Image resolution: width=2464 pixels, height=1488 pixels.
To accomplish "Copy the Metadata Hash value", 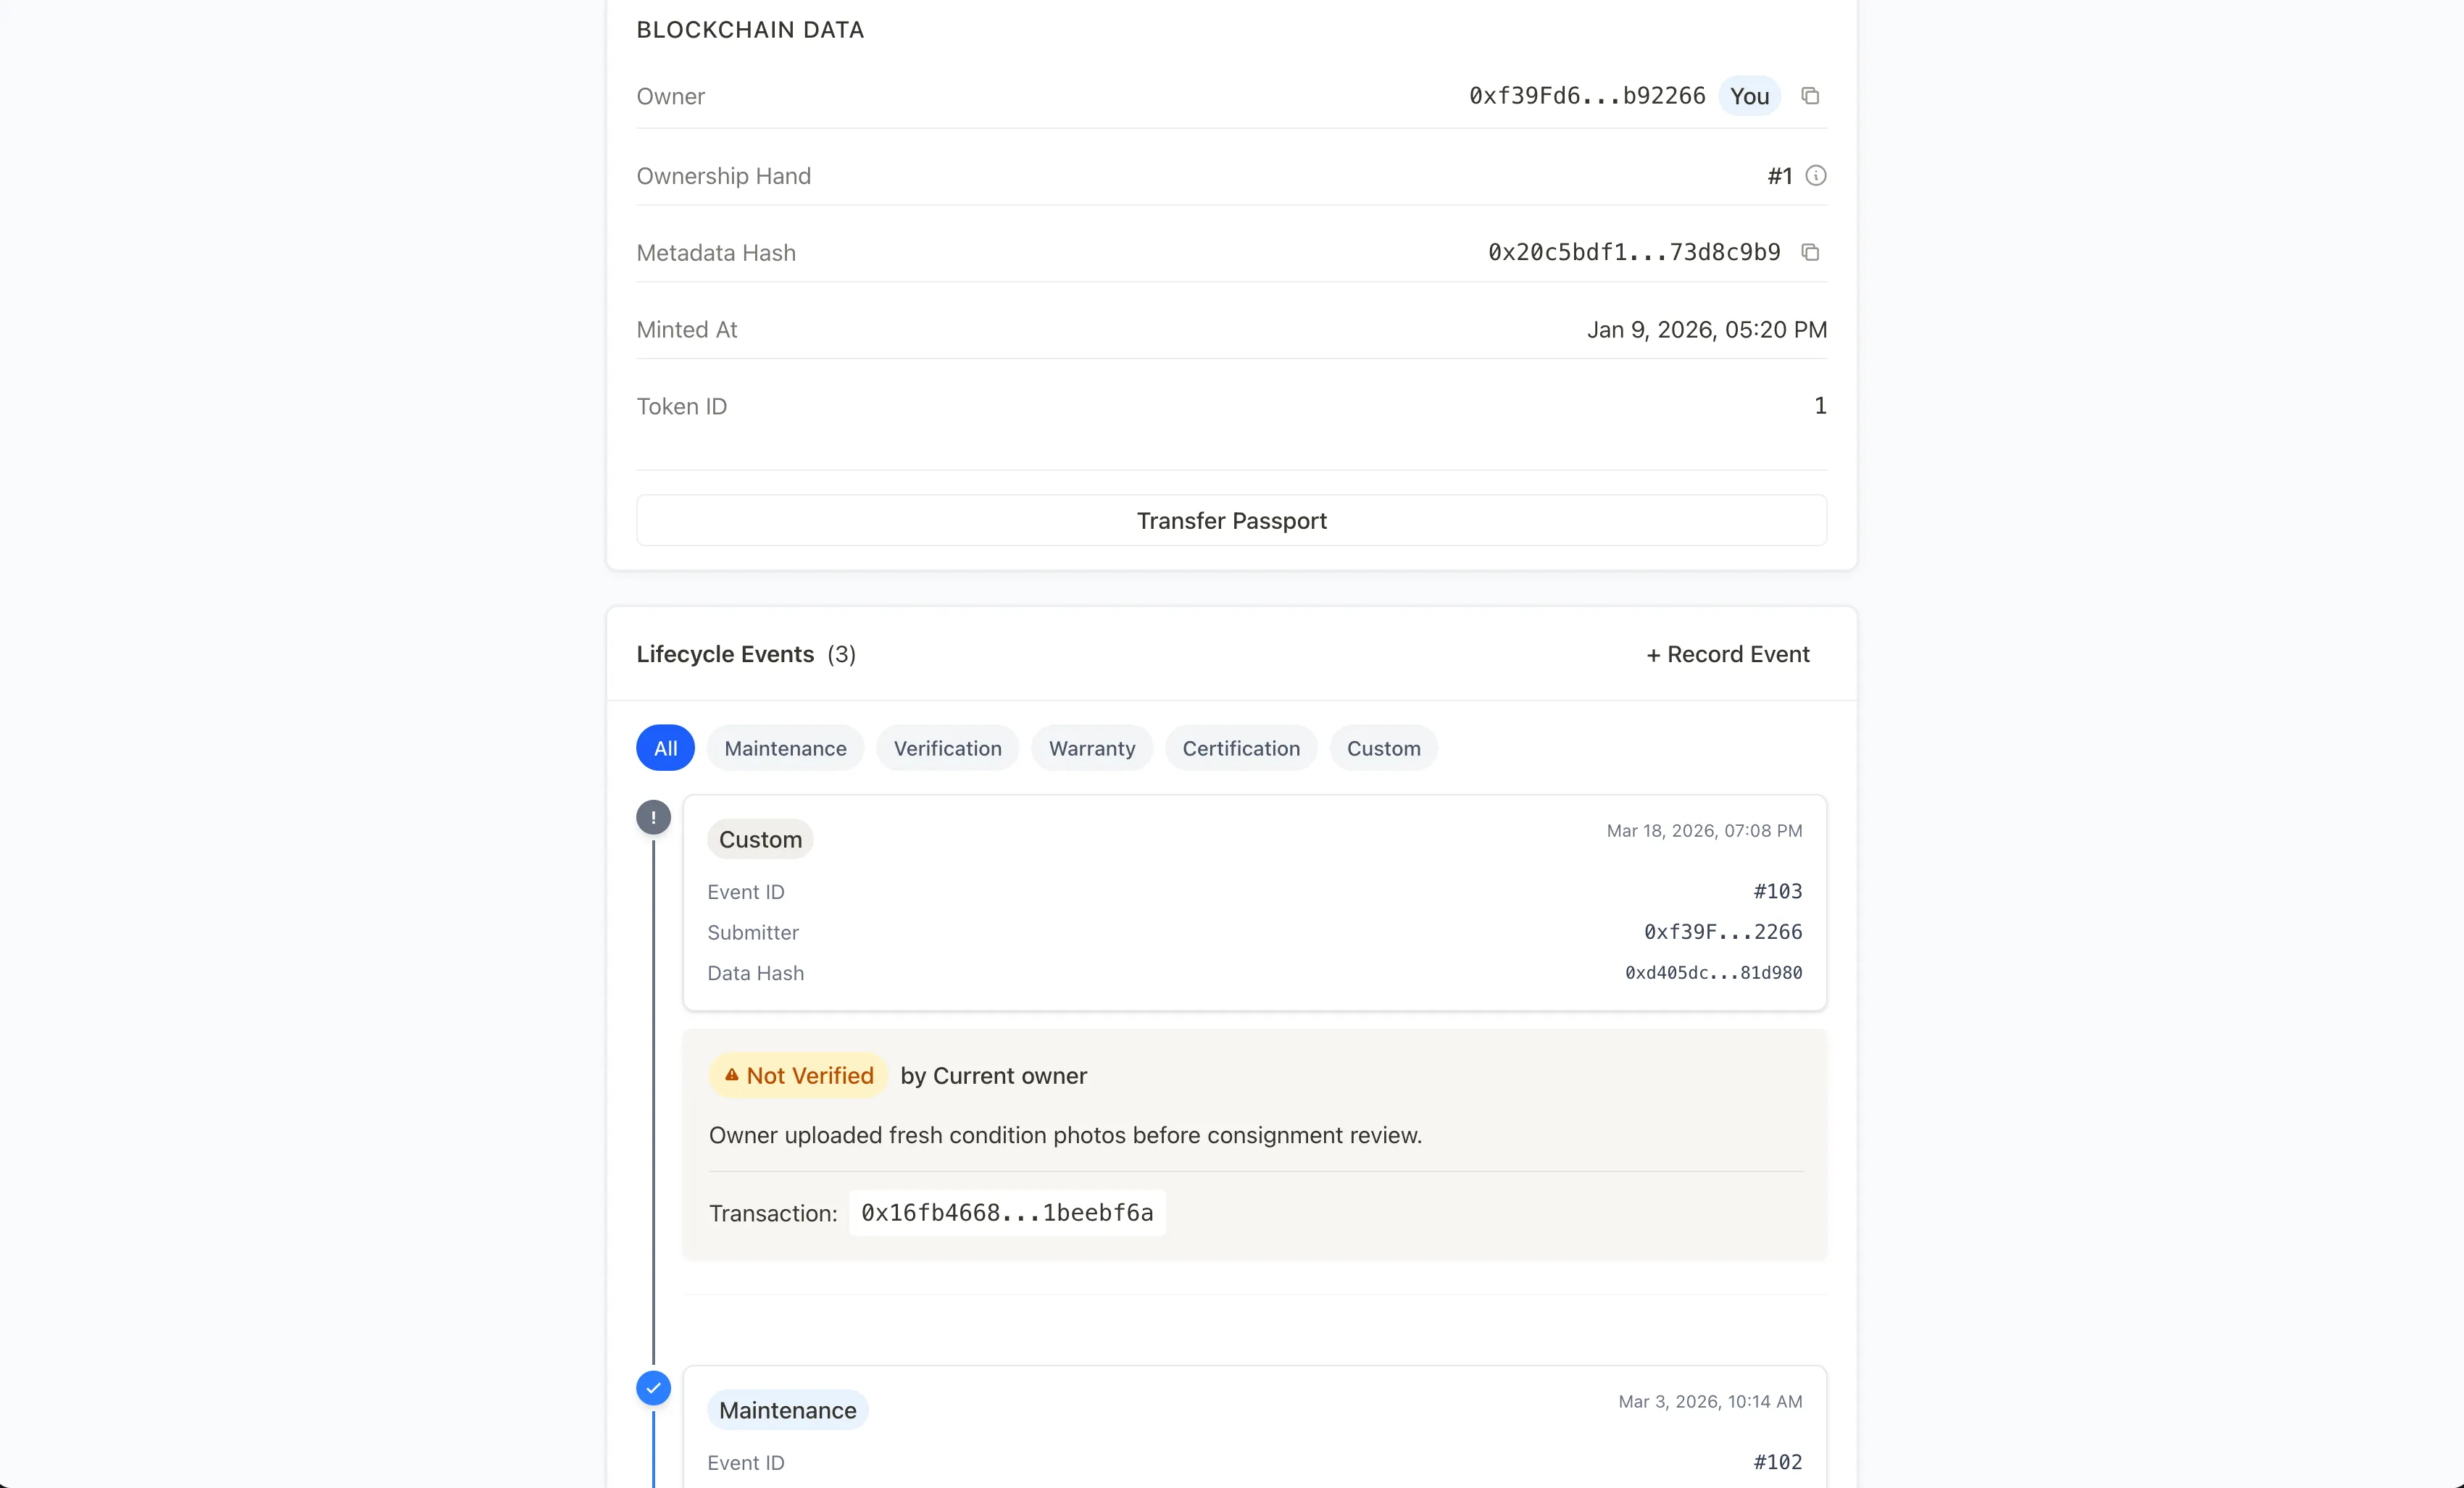I will 1811,252.
